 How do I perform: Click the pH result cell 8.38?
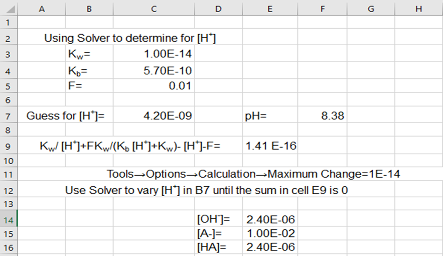coord(332,116)
